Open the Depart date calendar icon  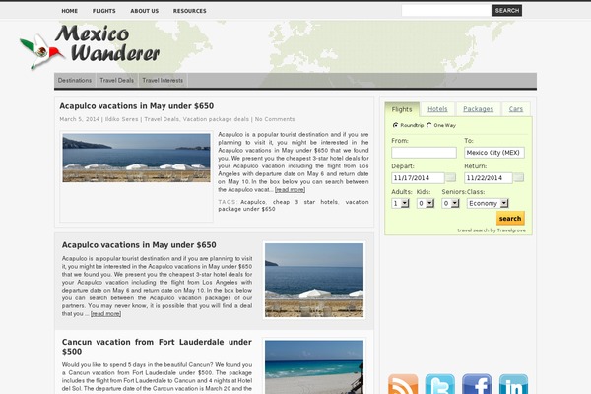click(450, 177)
